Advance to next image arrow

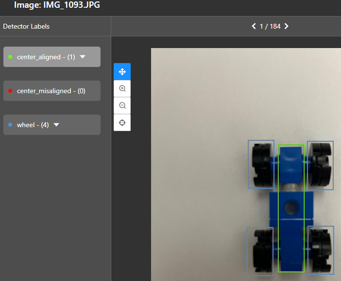286,26
